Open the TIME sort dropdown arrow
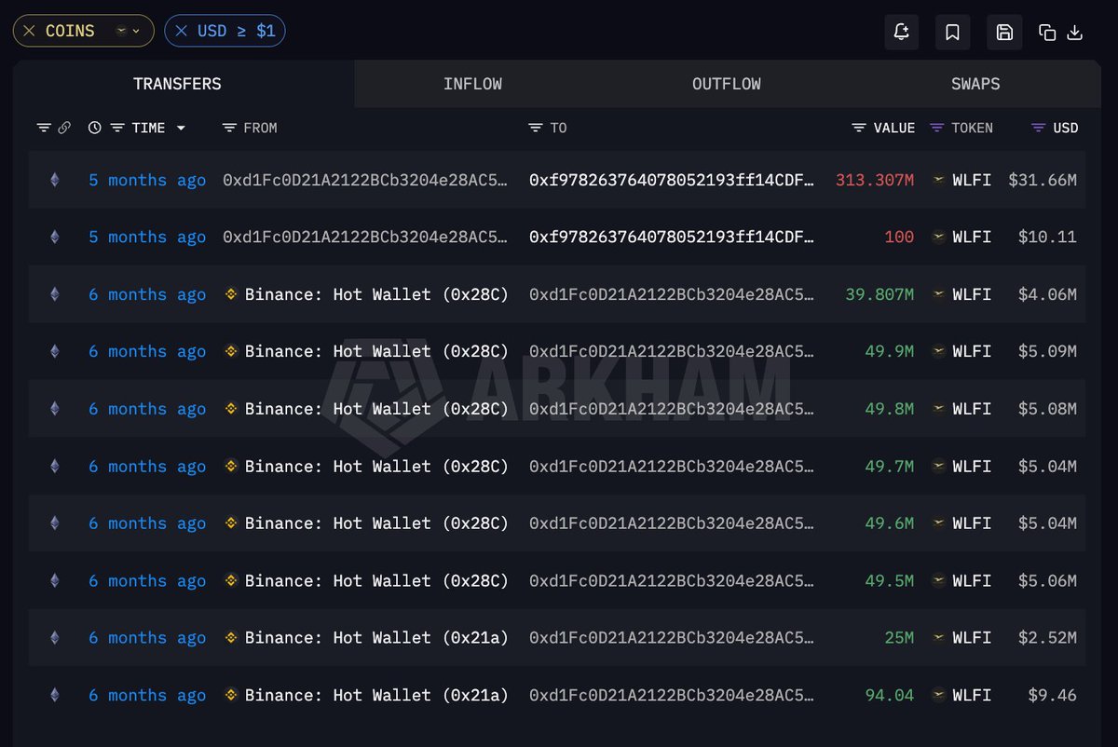This screenshot has width=1118, height=747. coord(181,128)
